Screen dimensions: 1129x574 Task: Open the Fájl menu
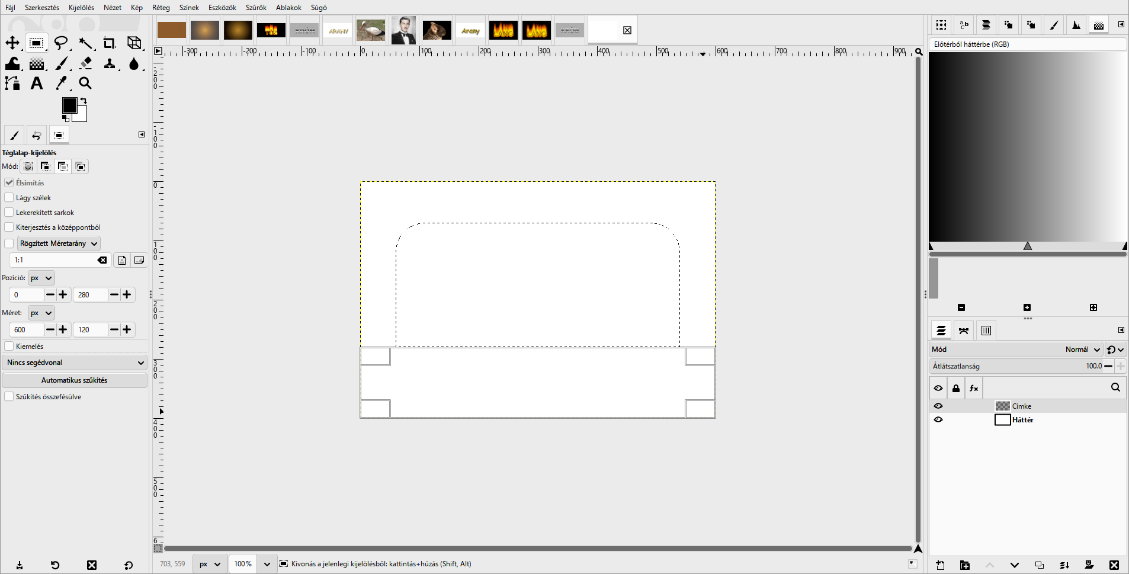11,8
